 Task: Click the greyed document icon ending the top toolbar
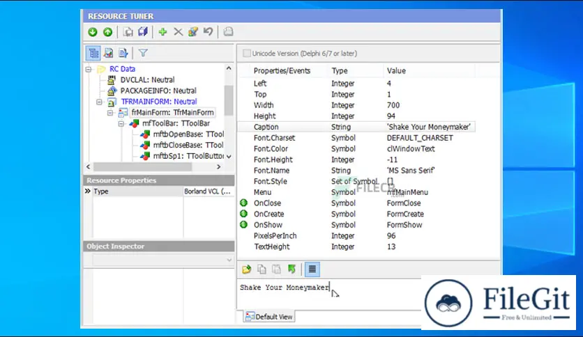[x=228, y=32]
